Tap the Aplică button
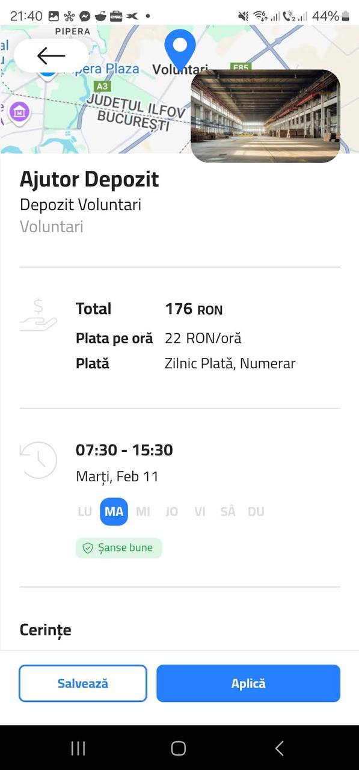Image resolution: width=359 pixels, height=770 pixels. pos(248,683)
